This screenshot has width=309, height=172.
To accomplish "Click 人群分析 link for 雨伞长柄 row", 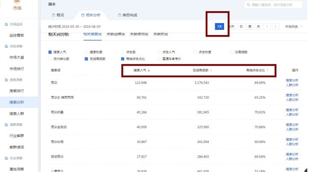I will coord(292,144).
